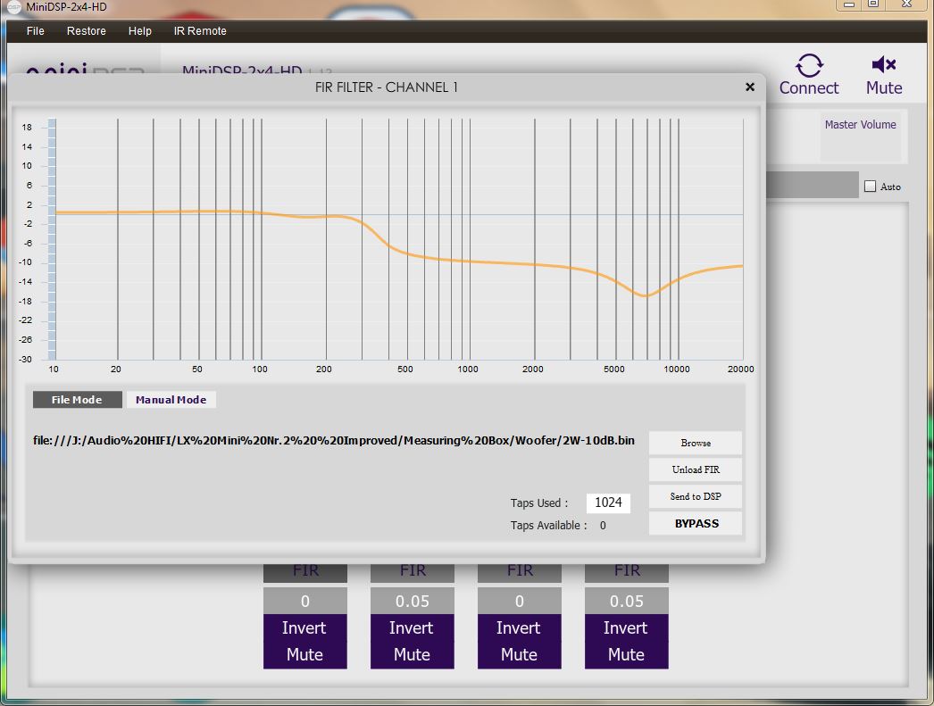The image size is (934, 706).
Task: Click the first channel delay value 0
Action: click(305, 602)
